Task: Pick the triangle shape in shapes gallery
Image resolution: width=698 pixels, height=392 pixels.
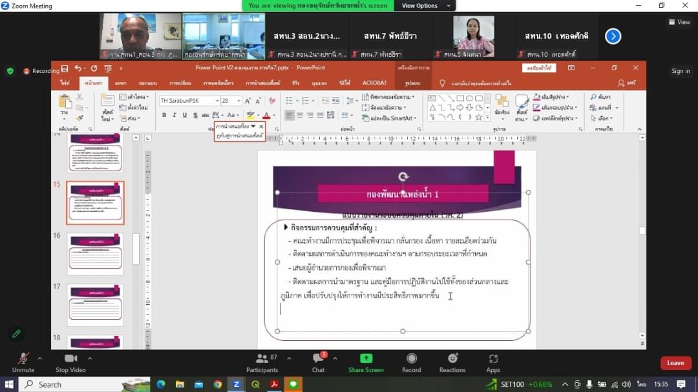Action: (432, 108)
